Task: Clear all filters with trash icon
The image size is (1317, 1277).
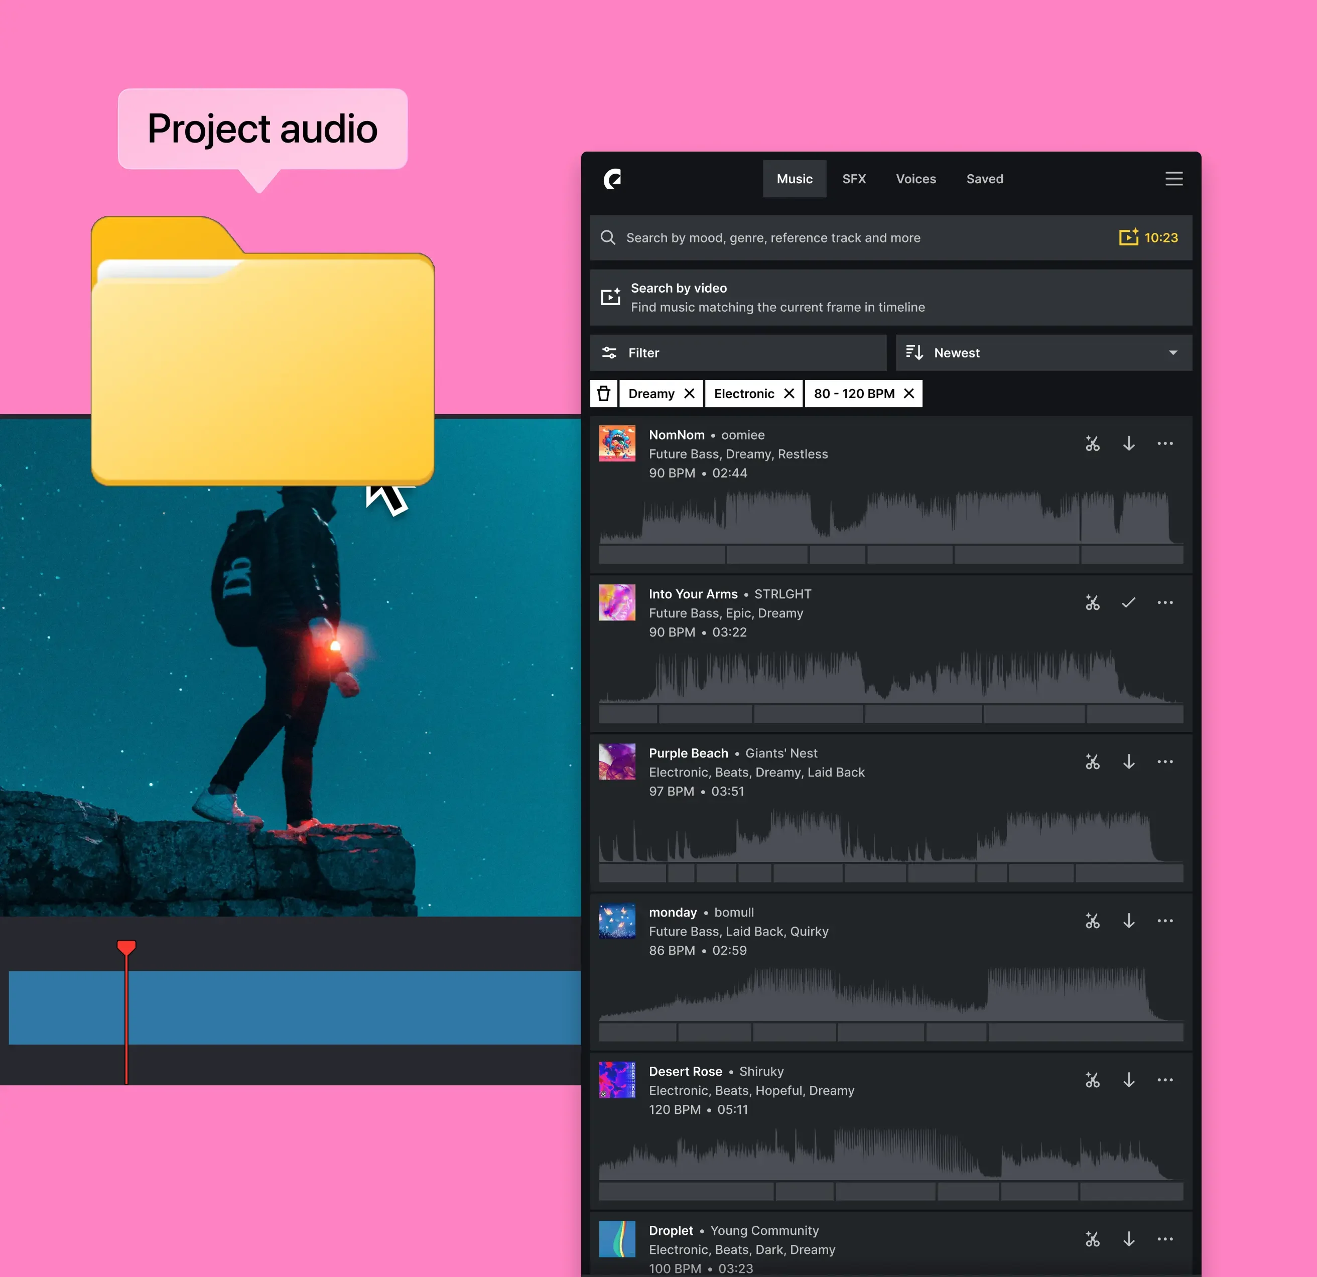Action: tap(603, 393)
